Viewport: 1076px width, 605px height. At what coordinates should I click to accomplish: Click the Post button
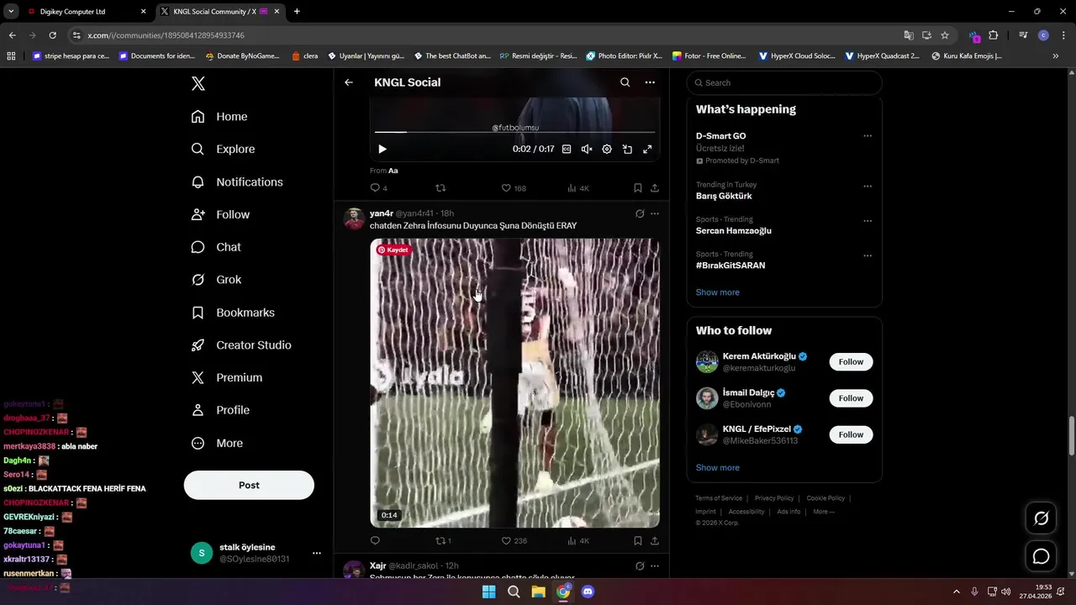[x=249, y=485]
